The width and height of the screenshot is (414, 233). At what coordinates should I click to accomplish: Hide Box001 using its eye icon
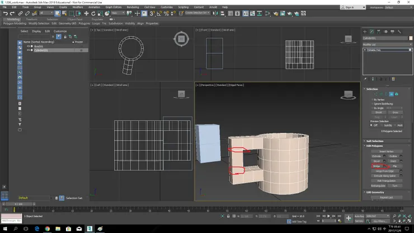tap(28, 46)
